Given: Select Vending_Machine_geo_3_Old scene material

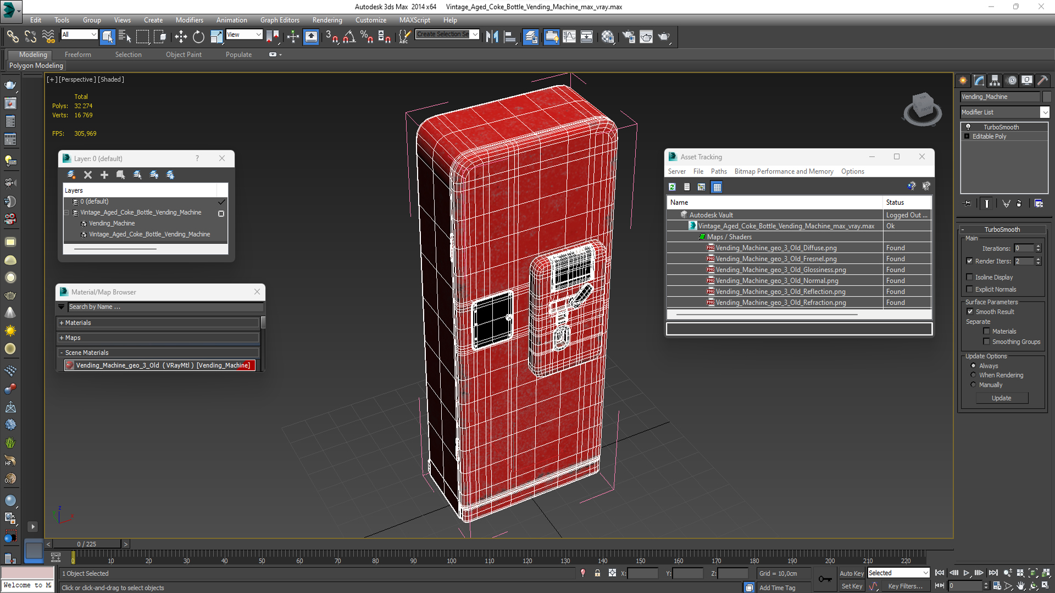Looking at the screenshot, I should 160,365.
